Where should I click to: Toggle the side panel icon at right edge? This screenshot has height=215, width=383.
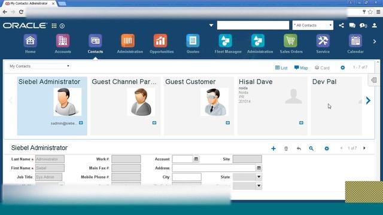[374, 80]
